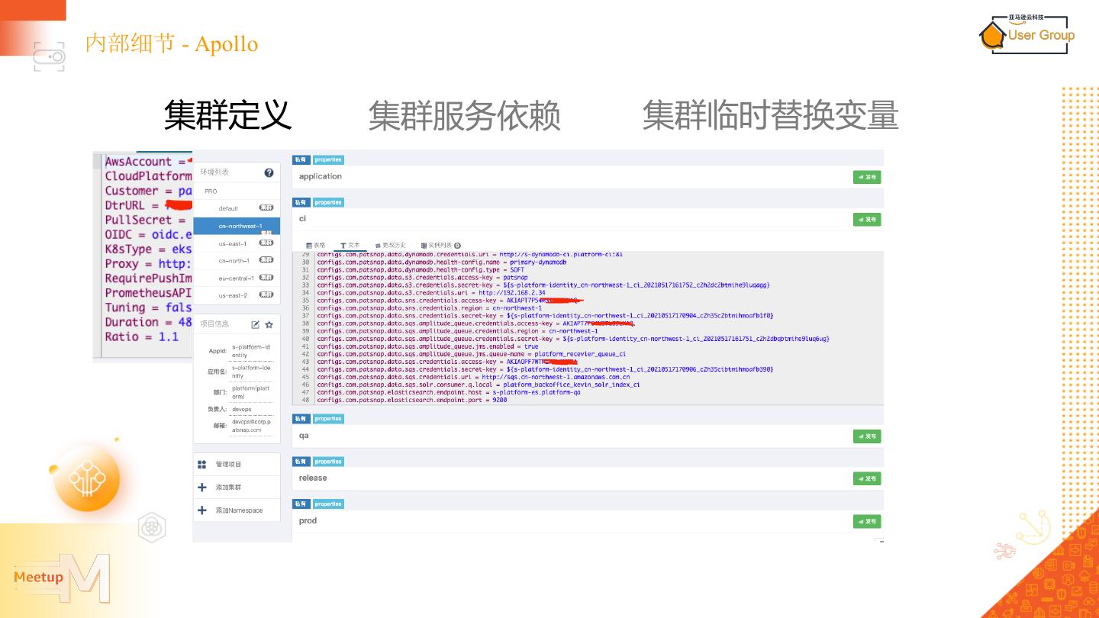1099x618 pixels.
Task: Open the 更改历史 change history tab
Action: click(391, 245)
